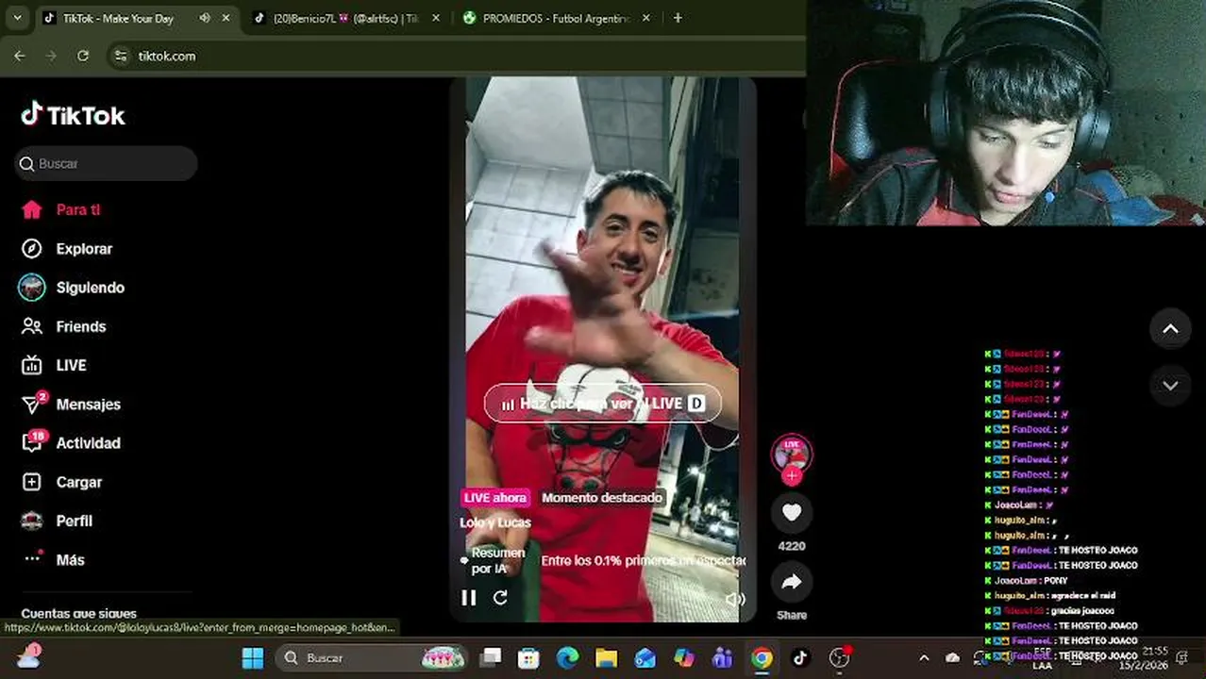
Task: Open the notification center bell icon
Action: coord(1182,657)
